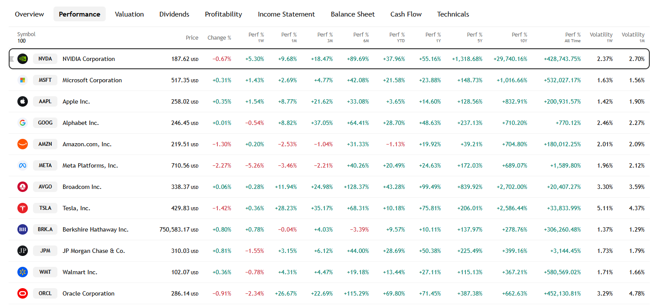Viewport: 665px width, 306px height.
Task: Switch to the Overview tab
Action: click(x=29, y=14)
